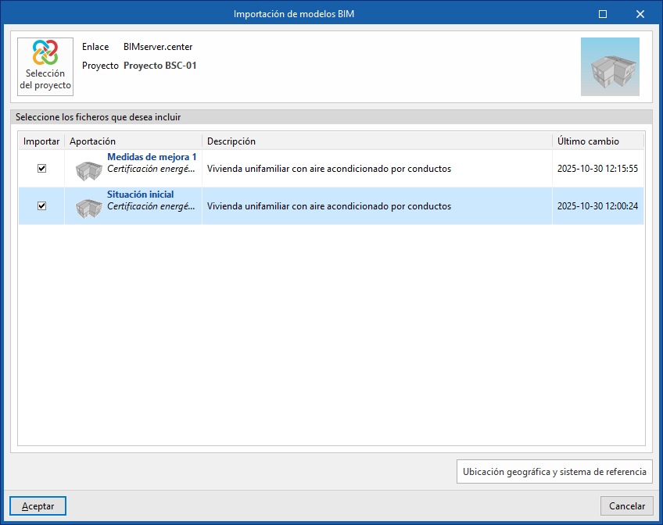Sort by Último cambio column header
Image resolution: width=663 pixels, height=525 pixels.
point(597,141)
